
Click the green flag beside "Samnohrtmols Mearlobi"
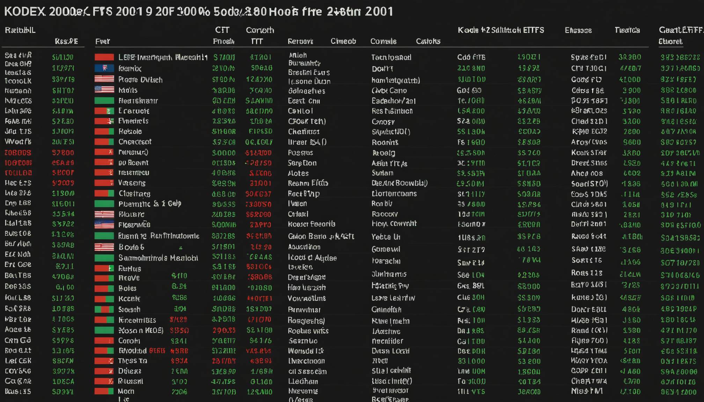(104, 258)
